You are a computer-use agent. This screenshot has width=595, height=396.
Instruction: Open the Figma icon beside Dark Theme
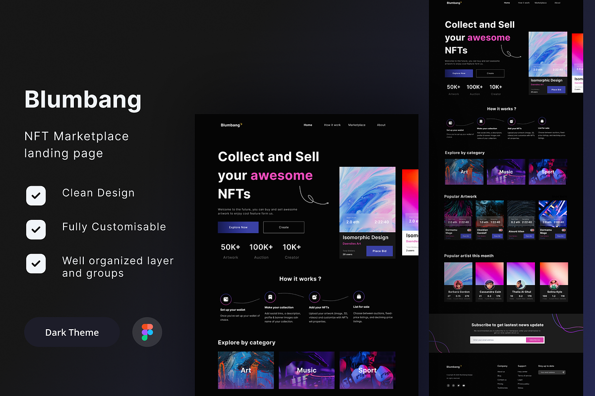pos(147,332)
